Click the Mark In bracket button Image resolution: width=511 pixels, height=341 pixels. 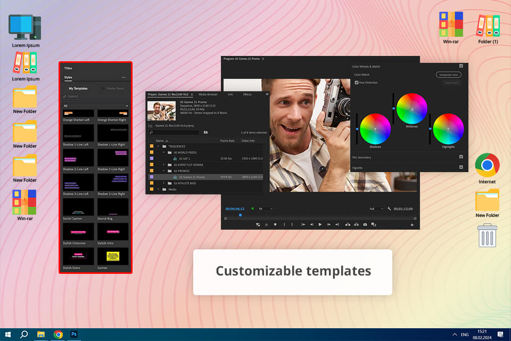click(284, 224)
